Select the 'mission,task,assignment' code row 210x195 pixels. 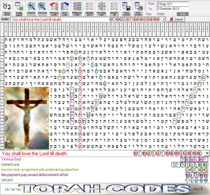105,170
